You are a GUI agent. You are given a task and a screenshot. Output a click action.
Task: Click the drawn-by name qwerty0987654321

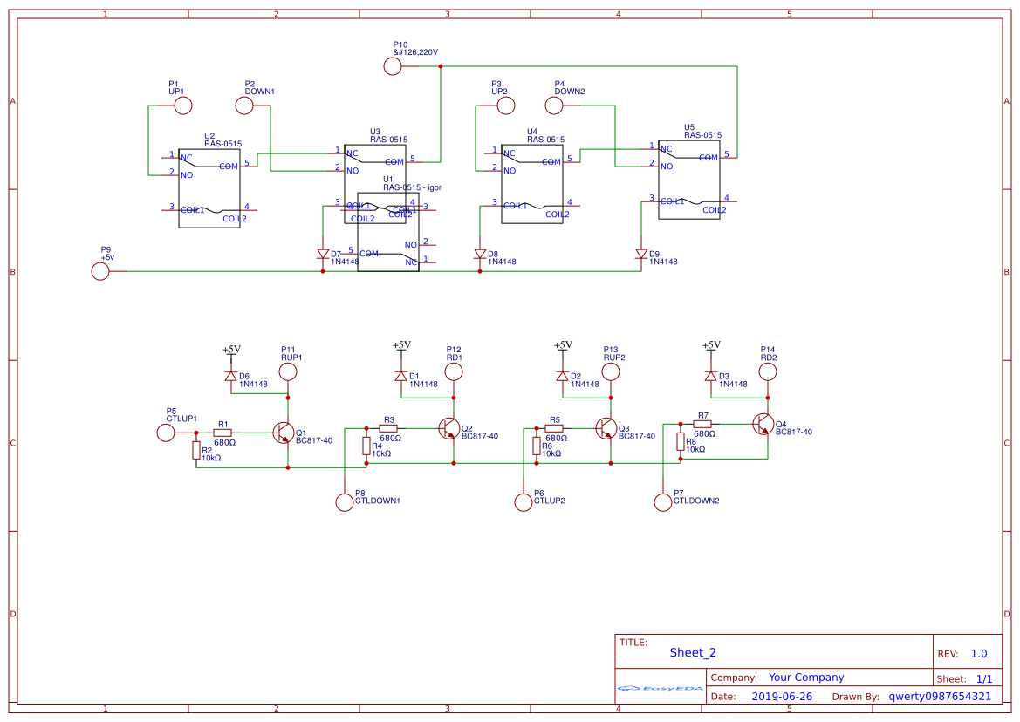pos(940,696)
